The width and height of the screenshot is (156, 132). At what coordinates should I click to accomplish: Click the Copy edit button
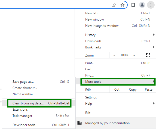coord(133,90)
